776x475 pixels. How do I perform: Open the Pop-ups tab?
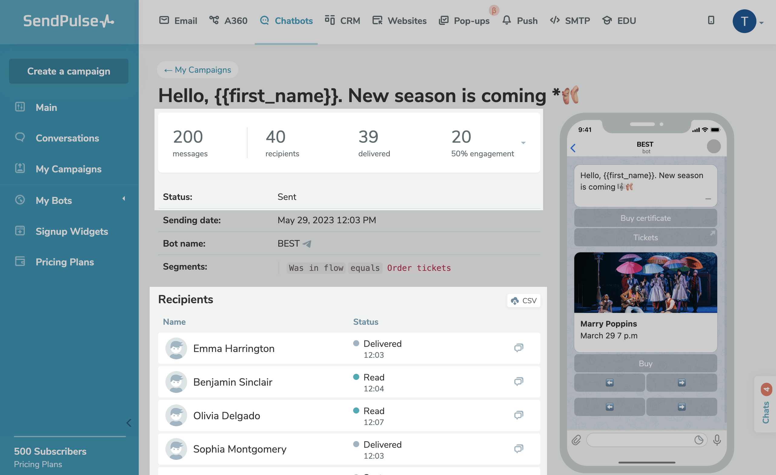coord(464,21)
